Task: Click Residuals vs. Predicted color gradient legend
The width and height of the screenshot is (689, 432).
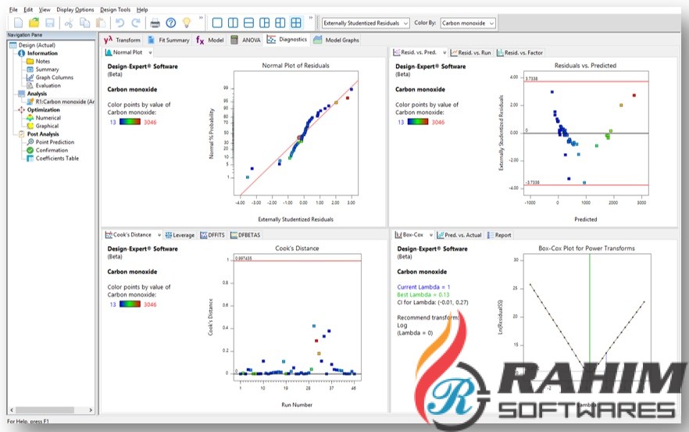Action: [417, 122]
